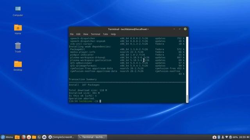Image resolution: width=250 pixels, height=140 pixels.
Task: Open the Wi-Fi network tray icon
Action: [x=227, y=137]
